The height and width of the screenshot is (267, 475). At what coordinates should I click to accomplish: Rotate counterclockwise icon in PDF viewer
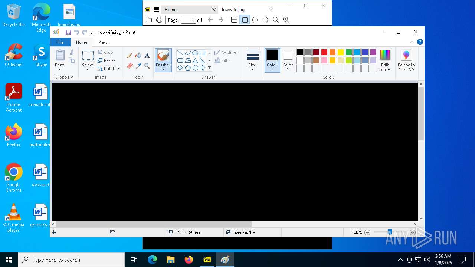[255, 20]
